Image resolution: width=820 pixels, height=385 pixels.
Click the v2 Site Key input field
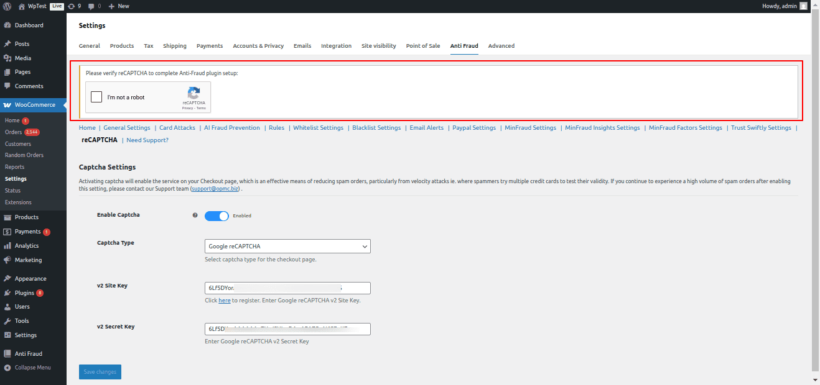(287, 288)
